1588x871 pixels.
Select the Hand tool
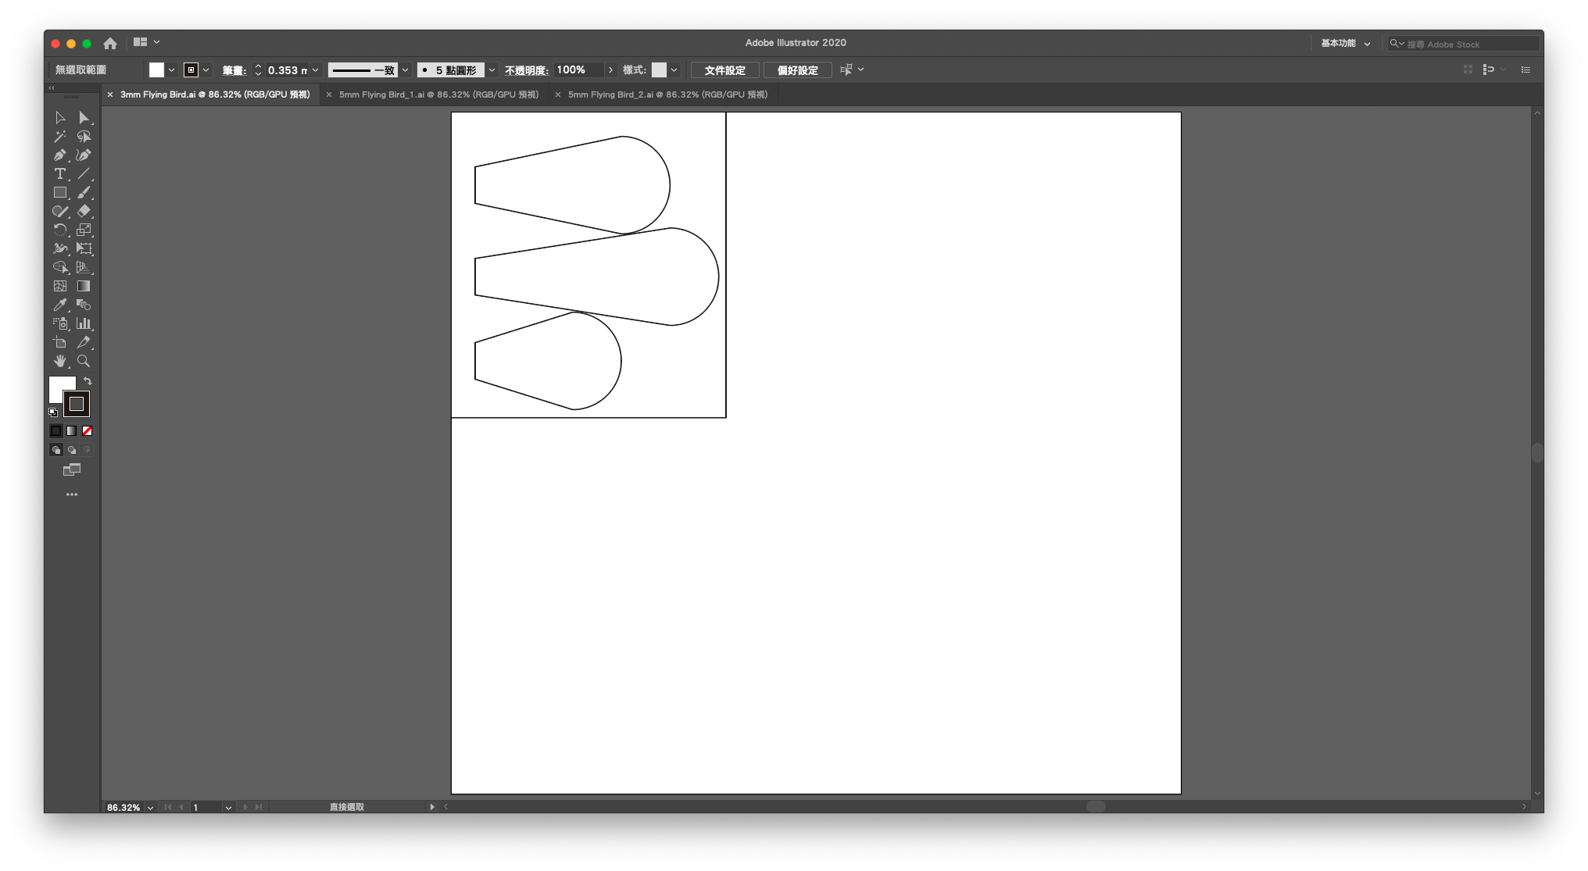60,362
